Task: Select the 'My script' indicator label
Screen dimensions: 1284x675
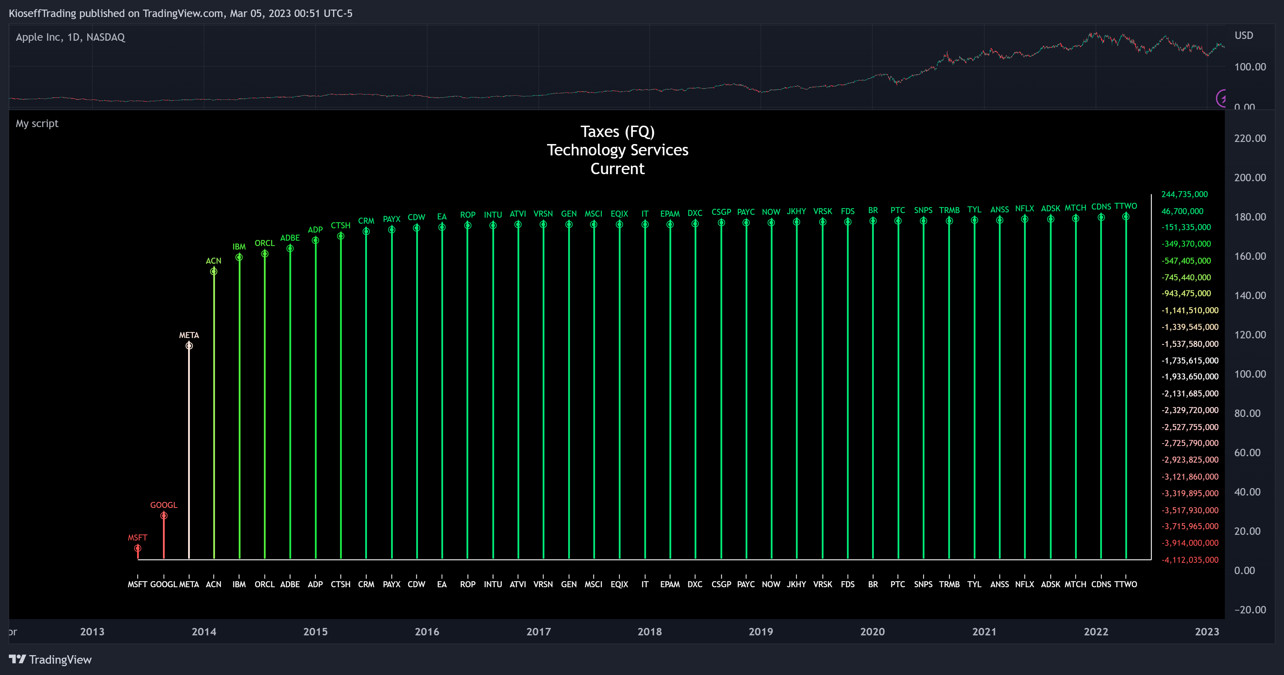Action: (x=37, y=124)
